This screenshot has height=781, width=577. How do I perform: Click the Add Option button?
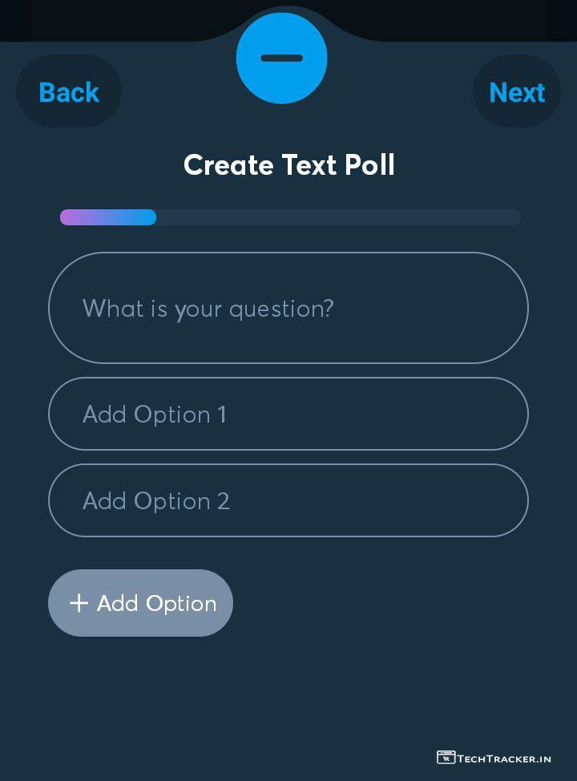coord(140,603)
